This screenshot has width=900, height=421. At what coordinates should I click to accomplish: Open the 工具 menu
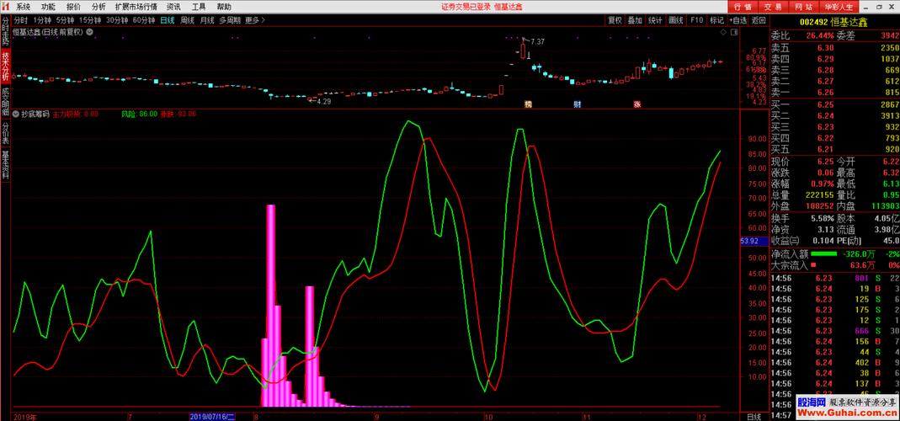pyautogui.click(x=199, y=7)
